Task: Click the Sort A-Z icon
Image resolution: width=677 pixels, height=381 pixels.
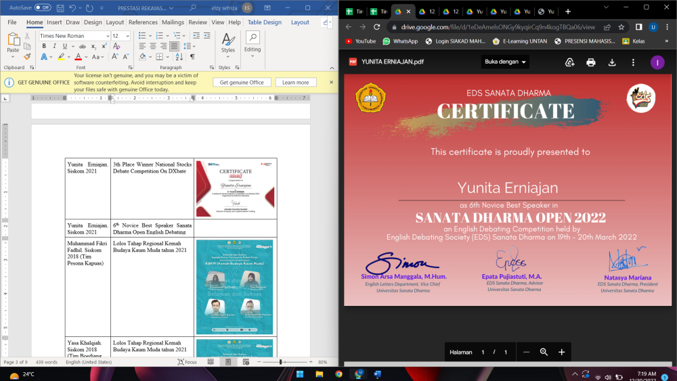Action: 179,57
